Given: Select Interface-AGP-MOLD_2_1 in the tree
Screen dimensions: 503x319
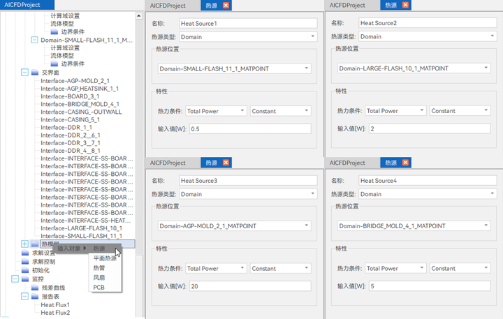Looking at the screenshot, I should [x=75, y=81].
